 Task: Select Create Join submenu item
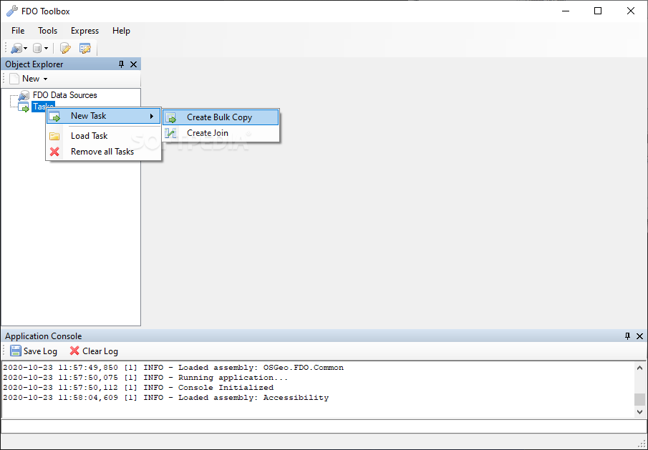(221, 133)
